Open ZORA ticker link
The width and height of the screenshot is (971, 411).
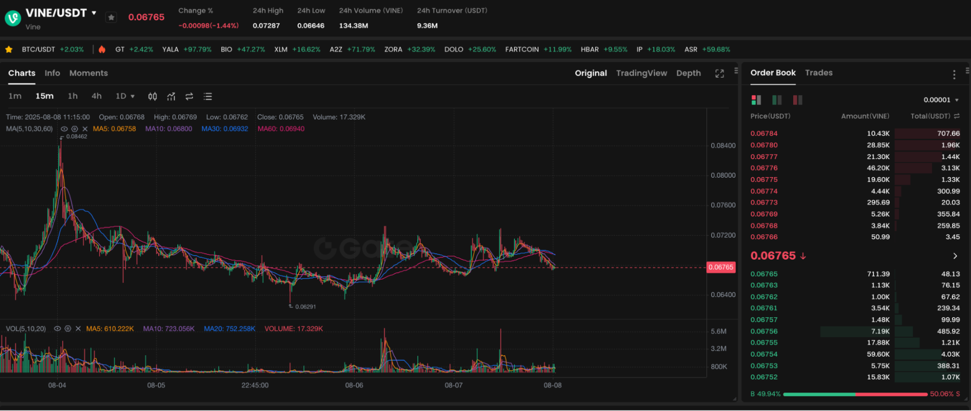[409, 49]
